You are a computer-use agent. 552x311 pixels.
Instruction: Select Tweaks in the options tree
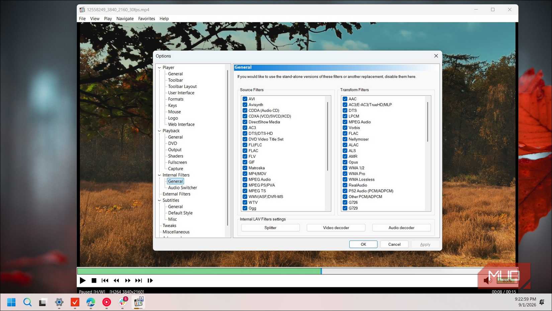pos(169,226)
